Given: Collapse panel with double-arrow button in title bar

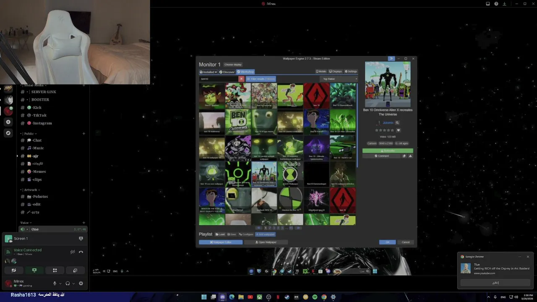Looking at the screenshot, I should [x=391, y=59].
